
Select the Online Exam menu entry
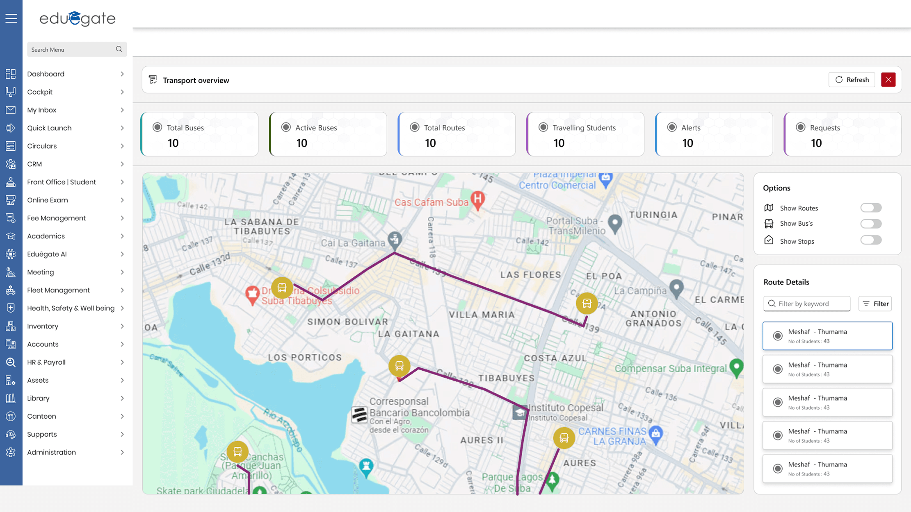click(47, 200)
